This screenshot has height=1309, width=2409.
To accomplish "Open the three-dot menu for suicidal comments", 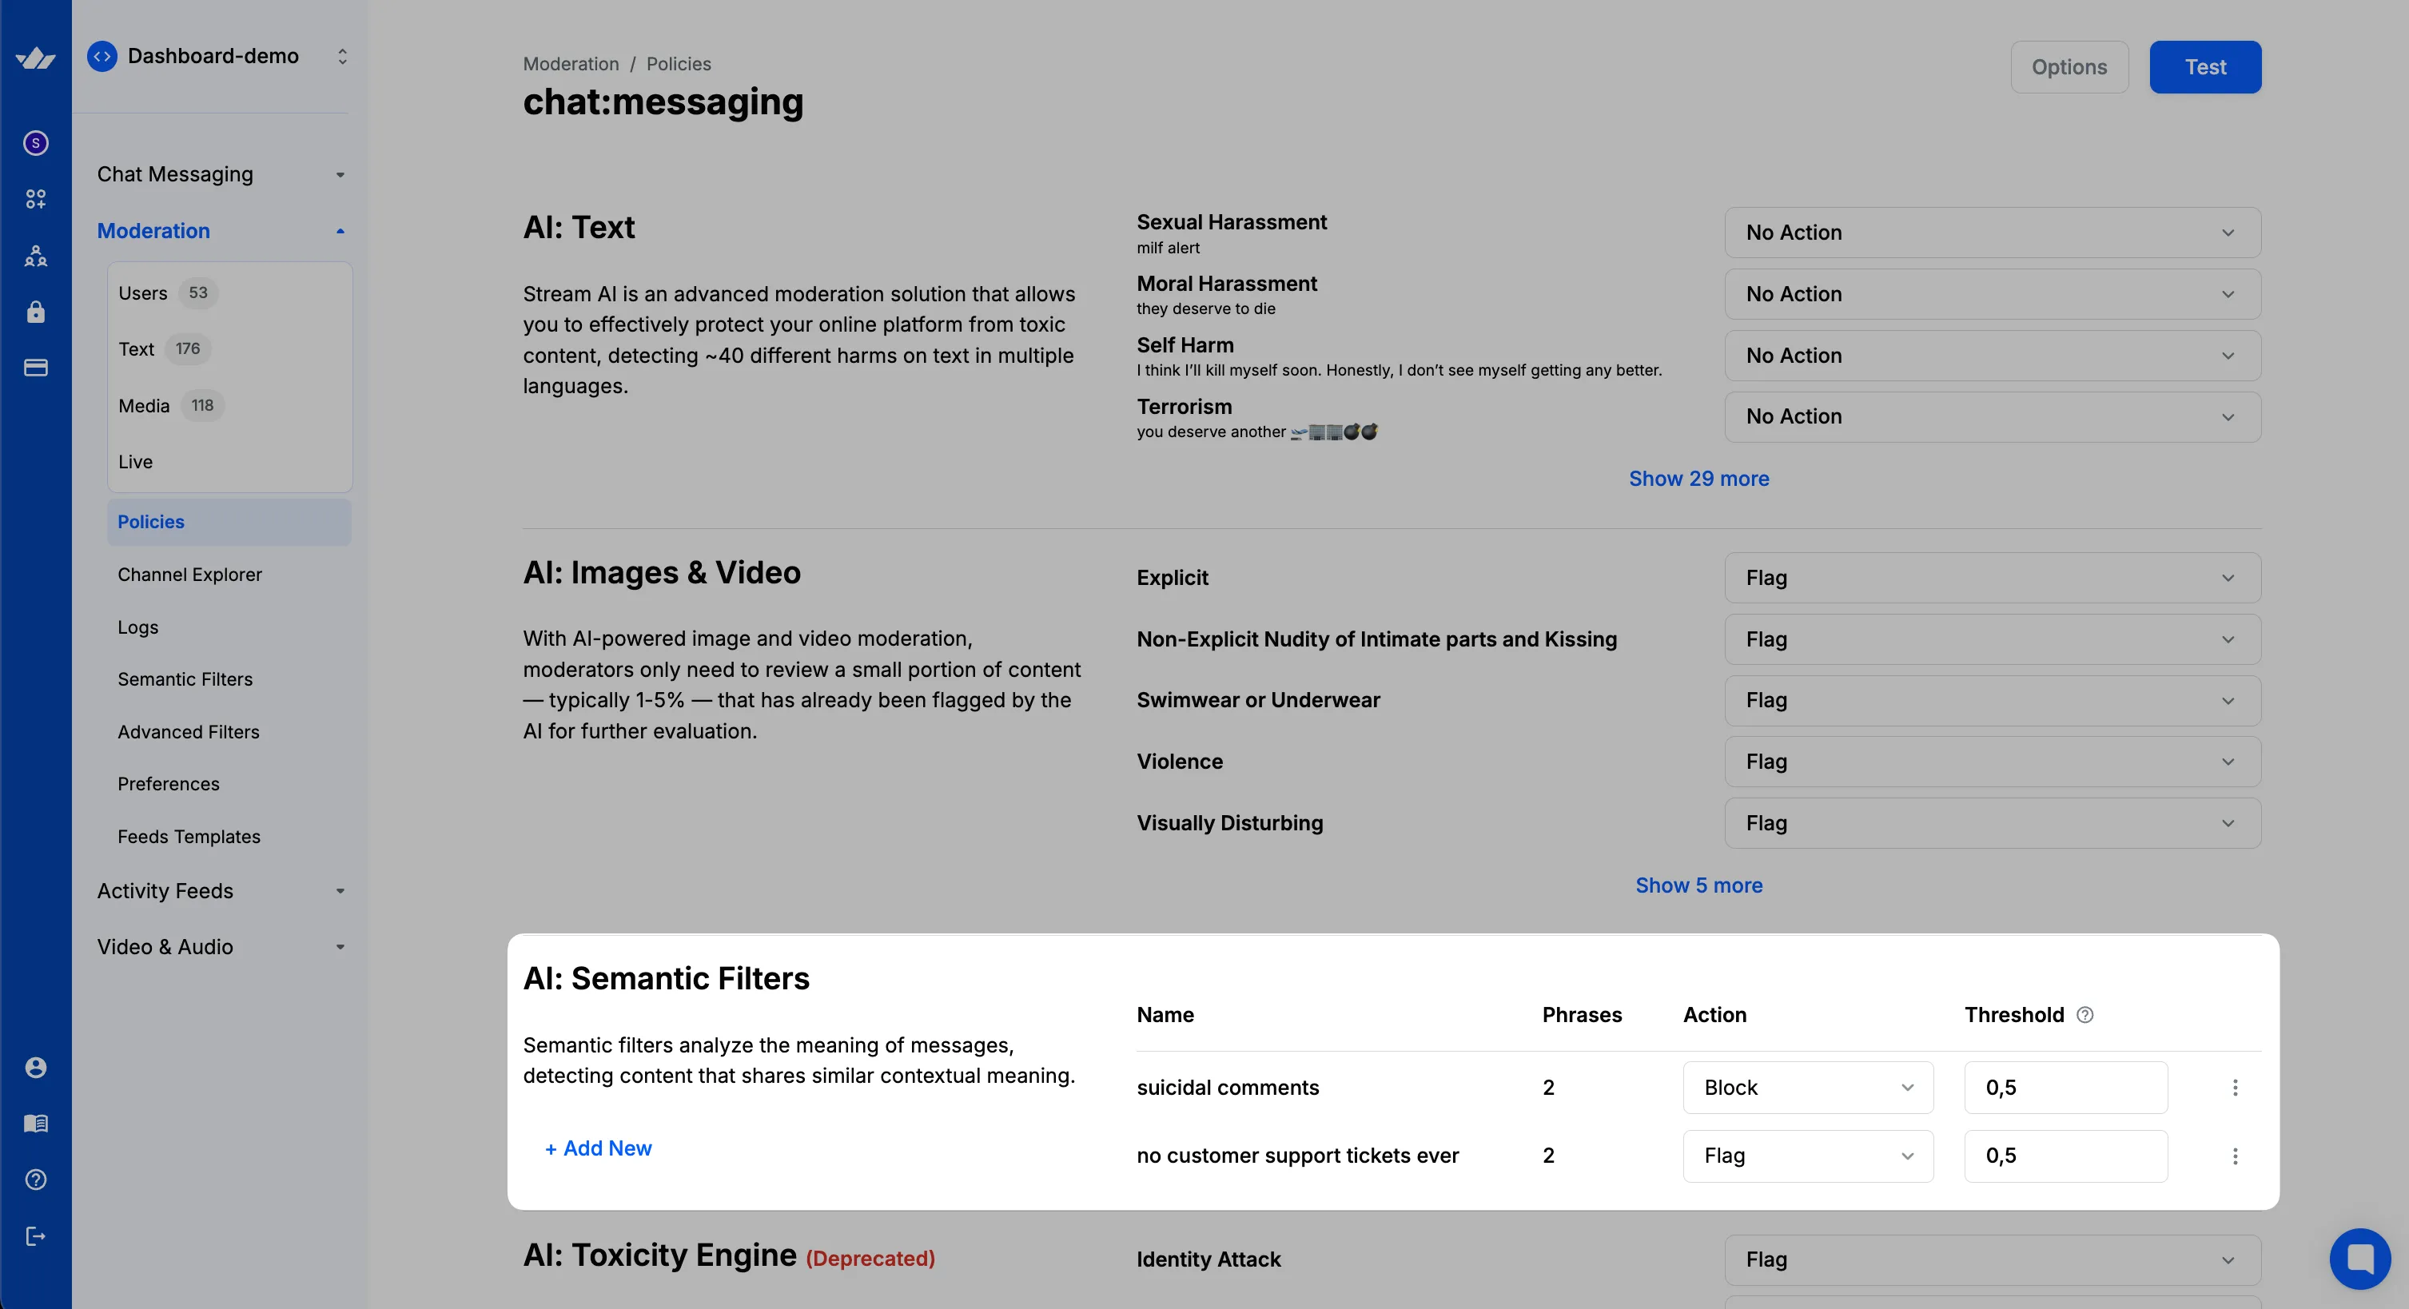I will [2236, 1088].
